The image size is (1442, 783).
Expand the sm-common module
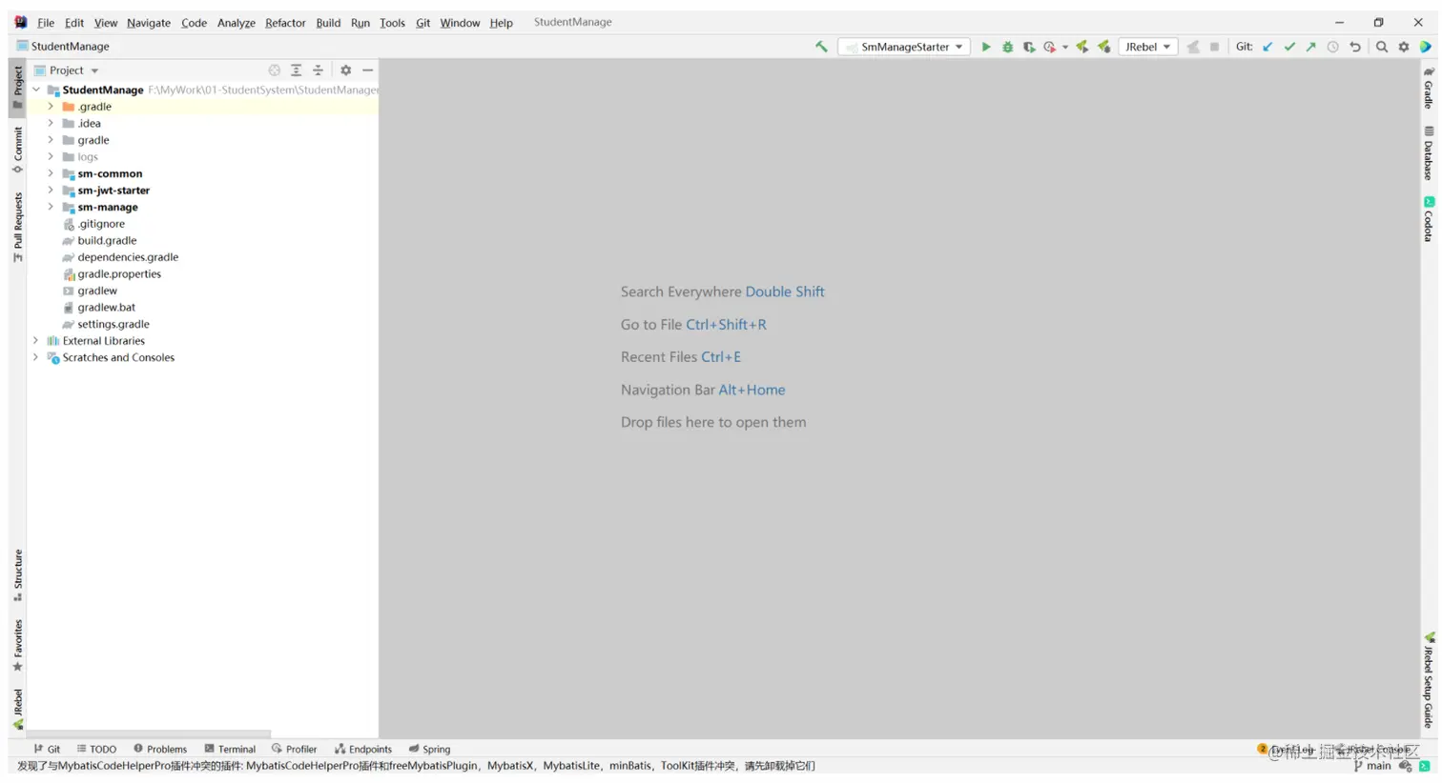click(51, 173)
